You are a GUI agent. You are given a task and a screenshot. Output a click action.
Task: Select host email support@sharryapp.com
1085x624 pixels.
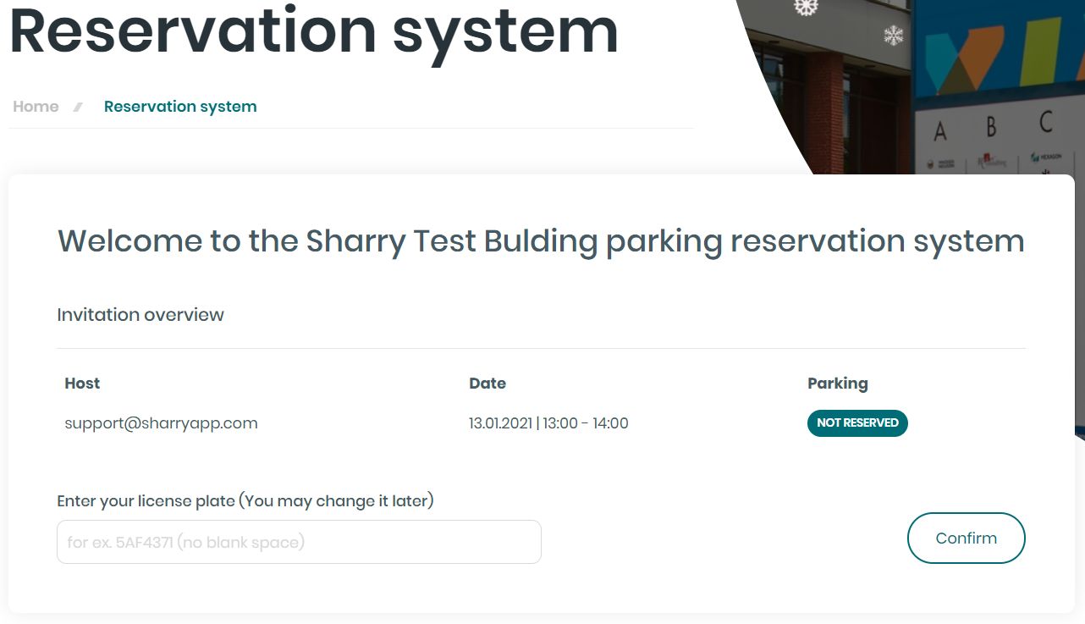161,423
